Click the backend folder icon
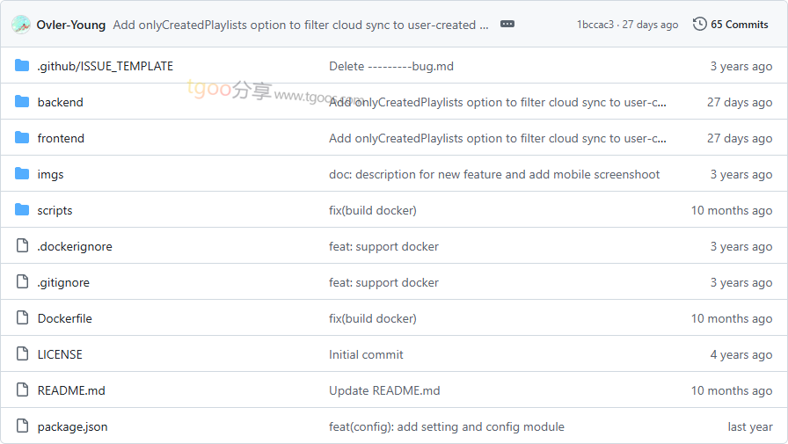The height and width of the screenshot is (444, 788). tap(22, 102)
